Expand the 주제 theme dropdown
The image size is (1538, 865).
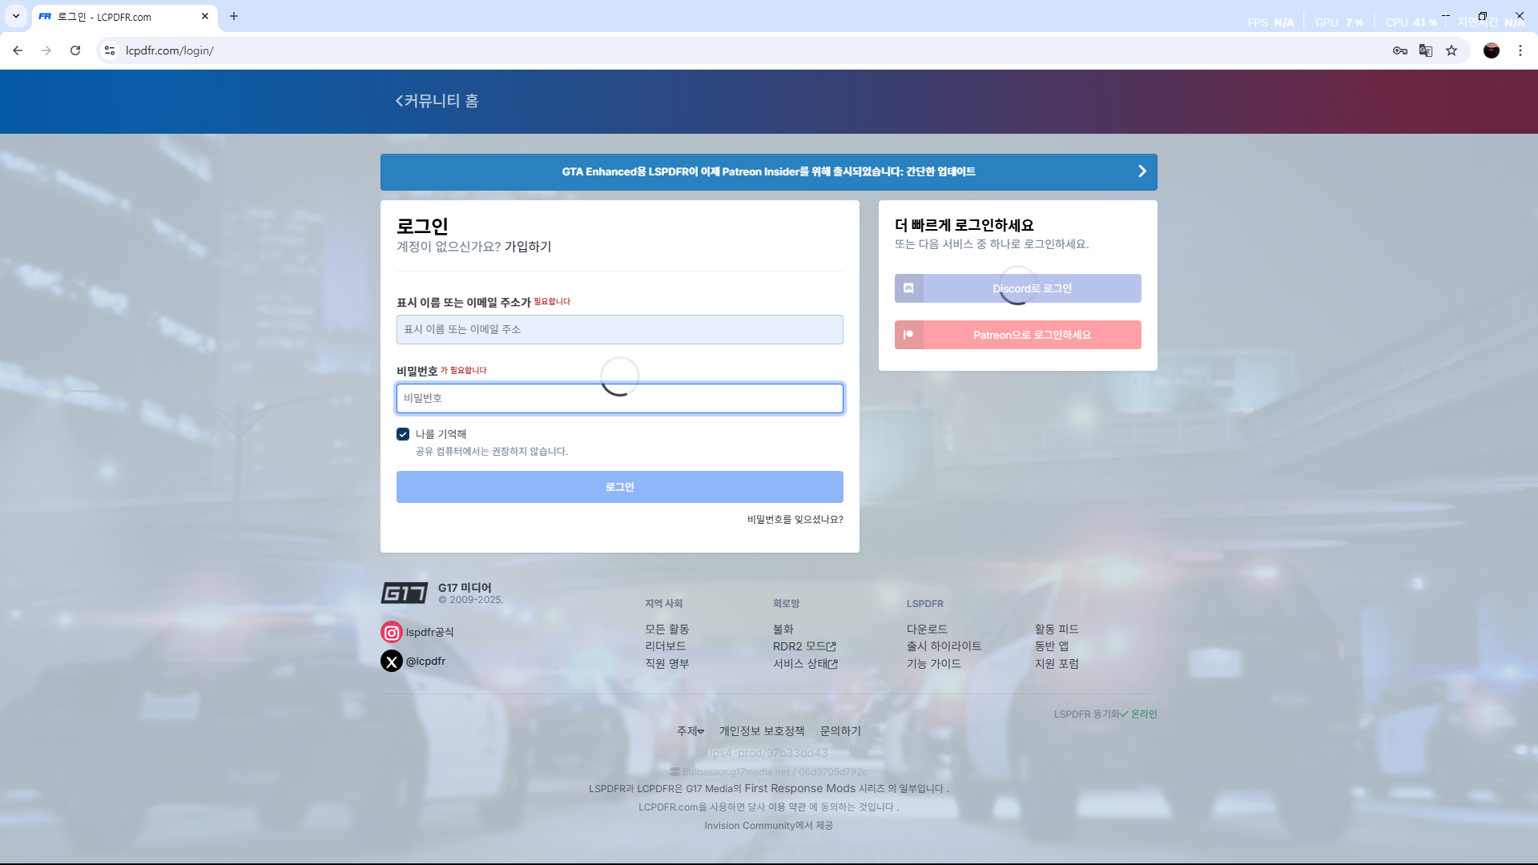click(x=690, y=731)
